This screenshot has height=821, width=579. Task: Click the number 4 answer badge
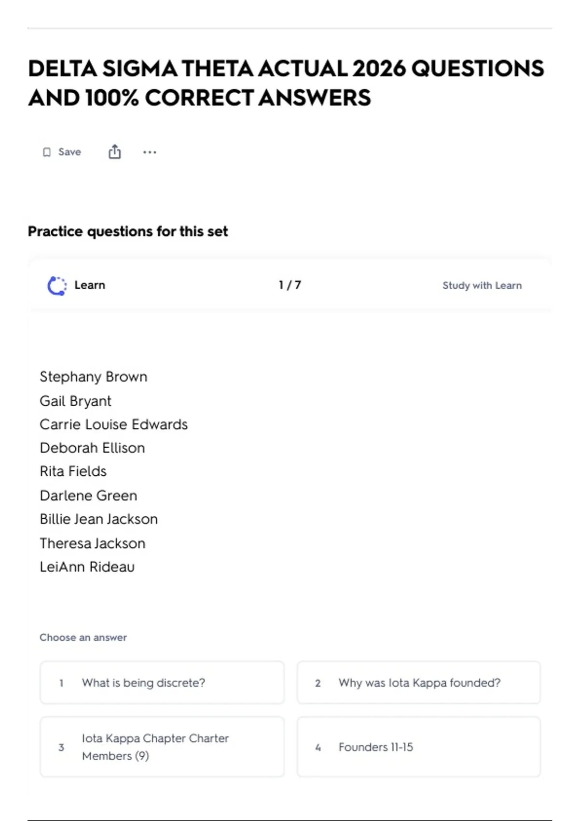tap(318, 747)
